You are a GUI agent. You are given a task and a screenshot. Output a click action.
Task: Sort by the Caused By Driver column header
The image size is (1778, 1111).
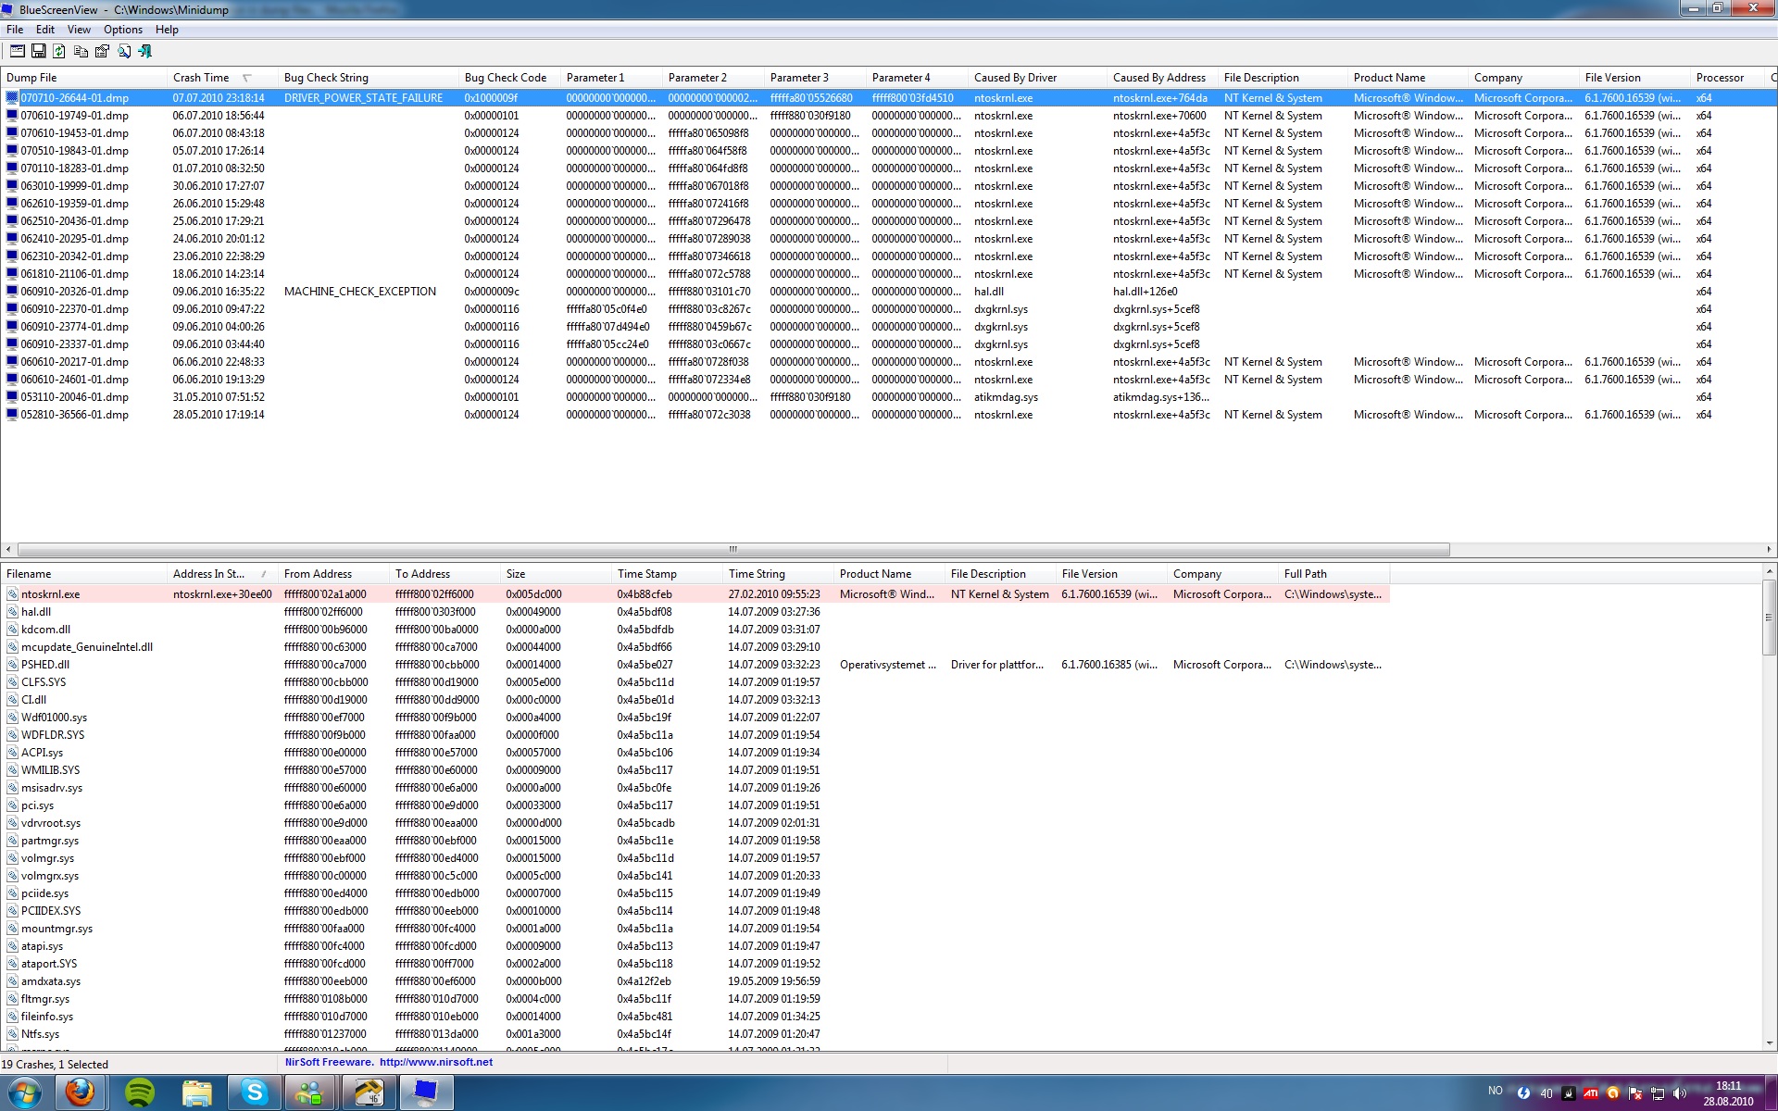(x=1037, y=78)
